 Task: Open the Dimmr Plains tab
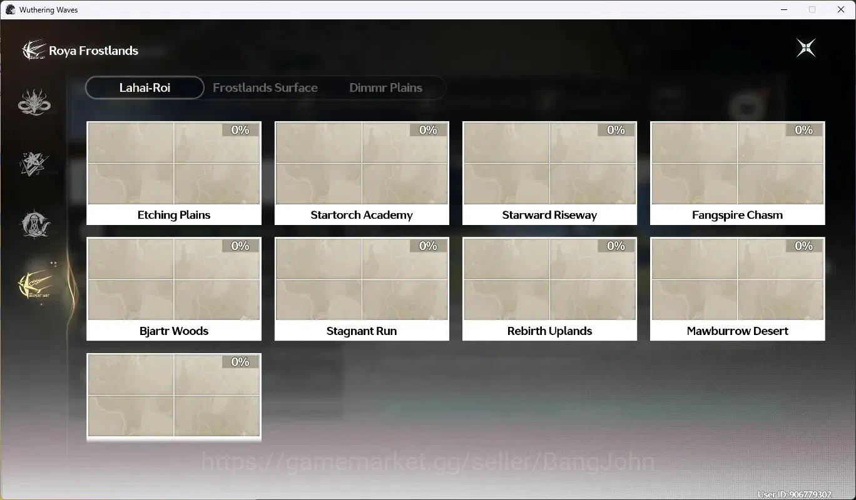(x=385, y=87)
